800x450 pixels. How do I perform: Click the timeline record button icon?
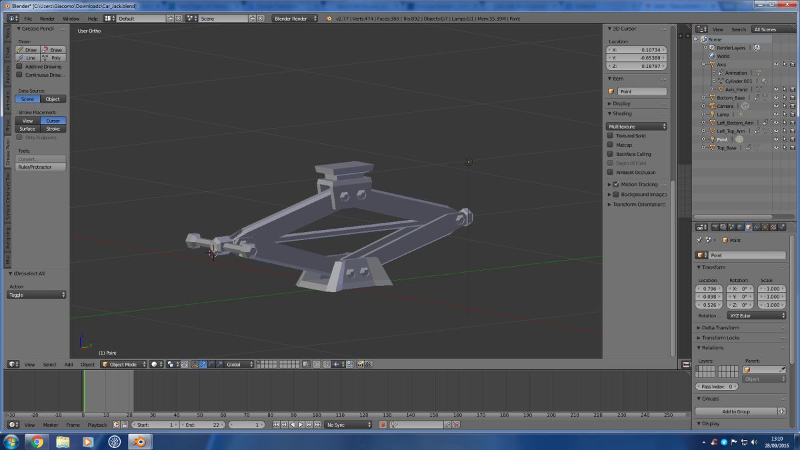coord(383,425)
